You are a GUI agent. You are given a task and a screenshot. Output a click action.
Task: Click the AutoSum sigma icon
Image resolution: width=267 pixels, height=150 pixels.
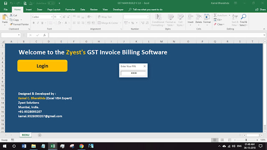pyautogui.click(x=215, y=15)
